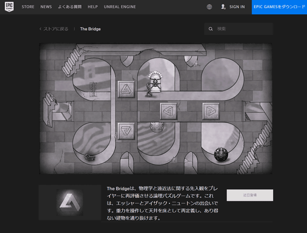This screenshot has width=307, height=233.
Task: Click the search magnifier icon
Action: [211, 29]
